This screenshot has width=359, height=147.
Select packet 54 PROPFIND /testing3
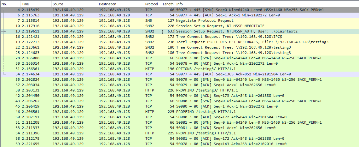pos(180,133)
